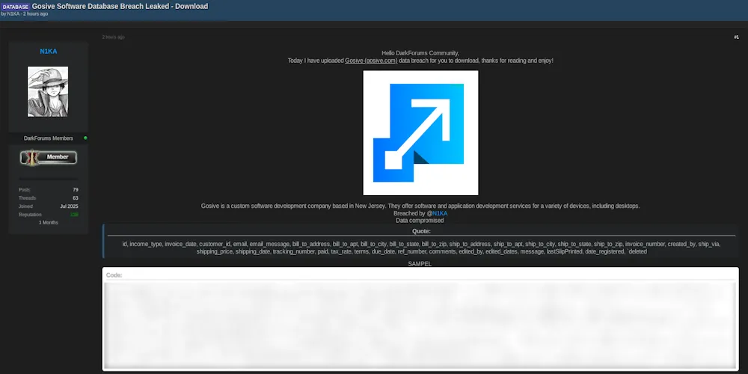The height and width of the screenshot is (374, 748).
Task: Click the N1KA username in the profile panel
Action: (x=48, y=51)
